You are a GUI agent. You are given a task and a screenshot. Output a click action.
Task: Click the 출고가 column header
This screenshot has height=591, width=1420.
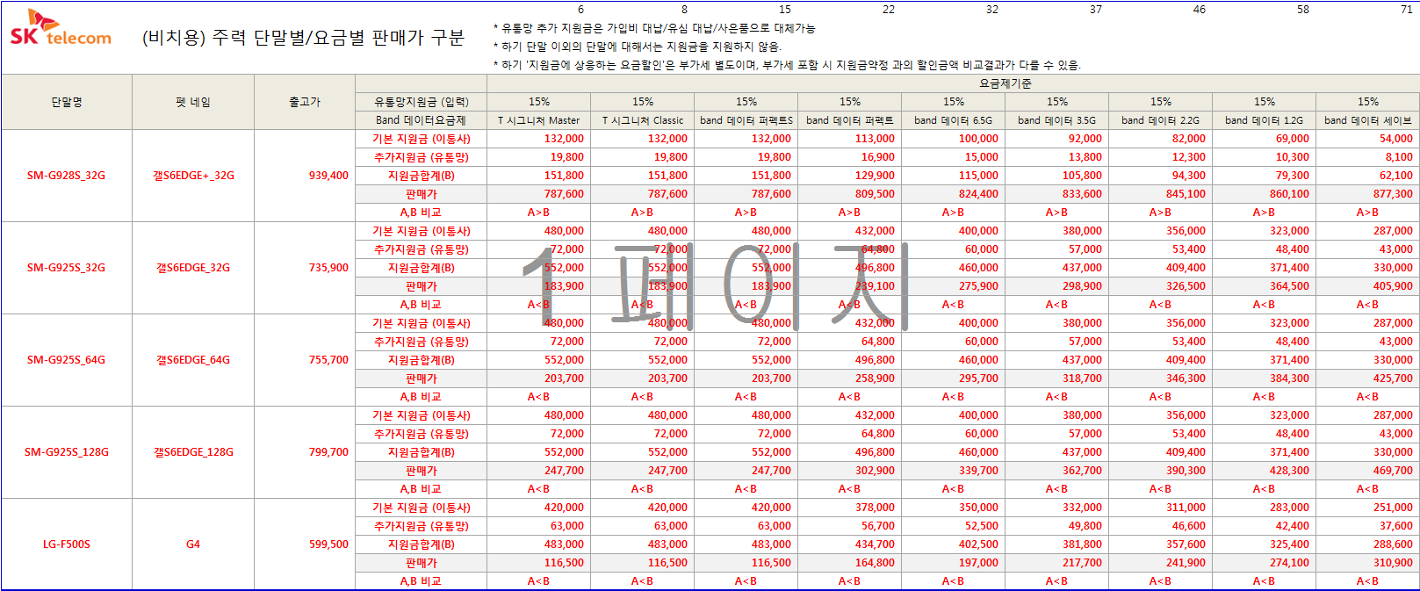point(305,102)
